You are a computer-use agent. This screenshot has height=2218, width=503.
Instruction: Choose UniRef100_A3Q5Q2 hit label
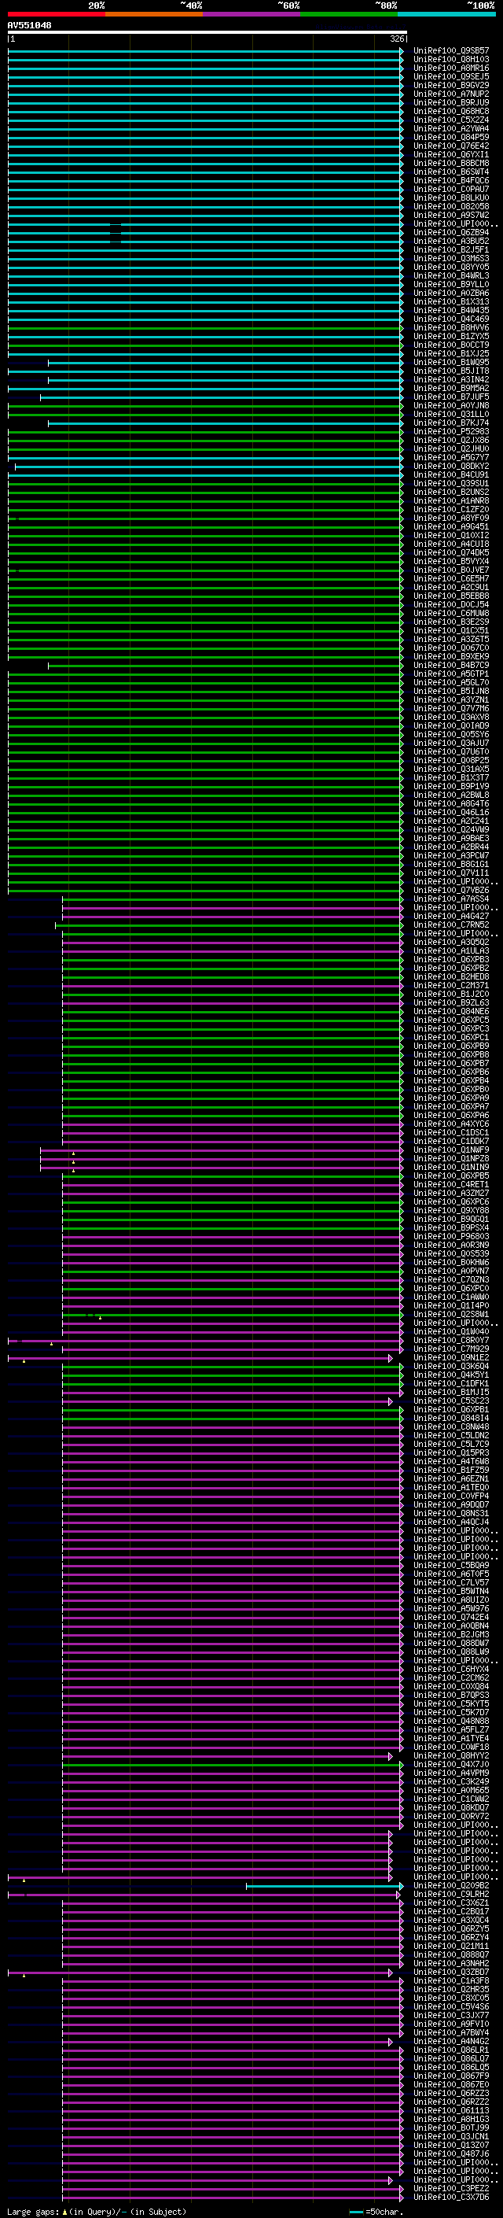point(451,942)
